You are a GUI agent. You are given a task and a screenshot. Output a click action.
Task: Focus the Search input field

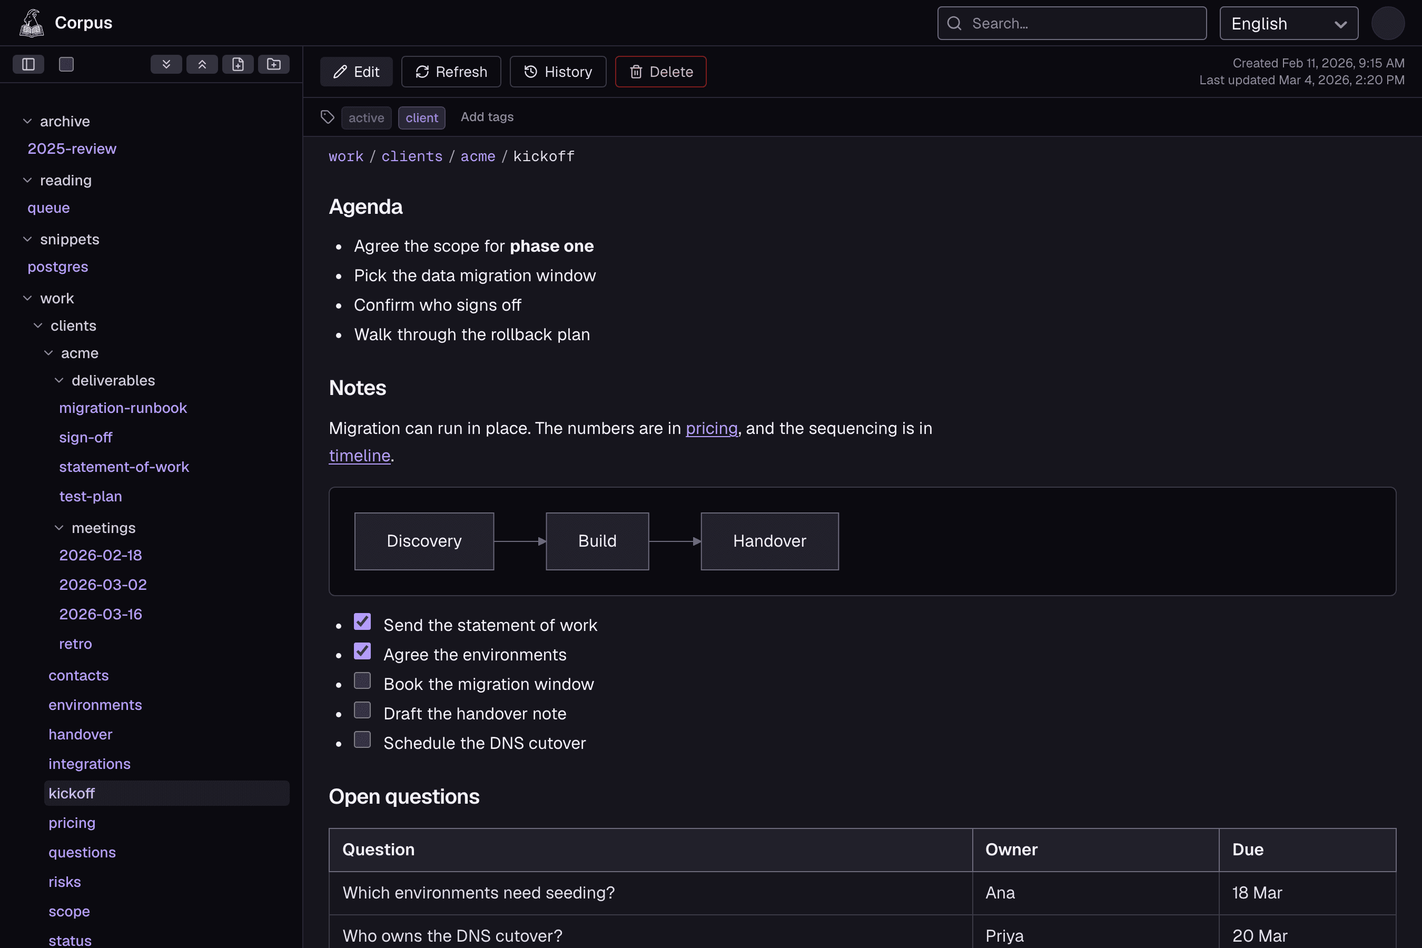point(1072,23)
